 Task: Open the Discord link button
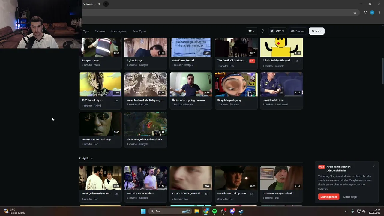(298, 31)
